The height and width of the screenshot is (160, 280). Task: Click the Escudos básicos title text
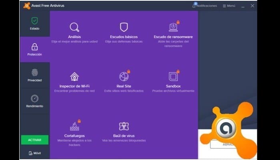[124, 37]
